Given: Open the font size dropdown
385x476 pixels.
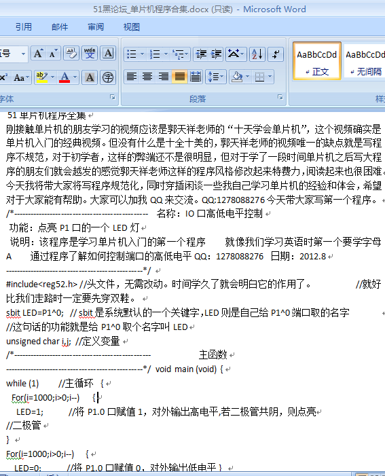Looking at the screenshot, I should click(23, 54).
